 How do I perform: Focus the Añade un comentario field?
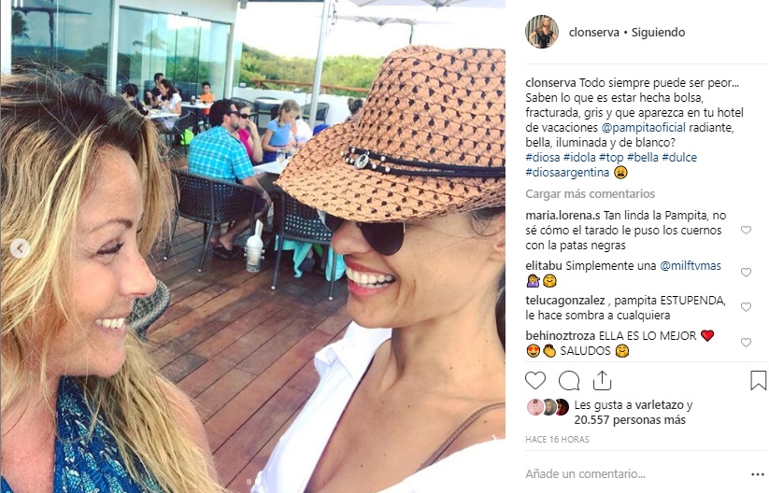pos(633,474)
